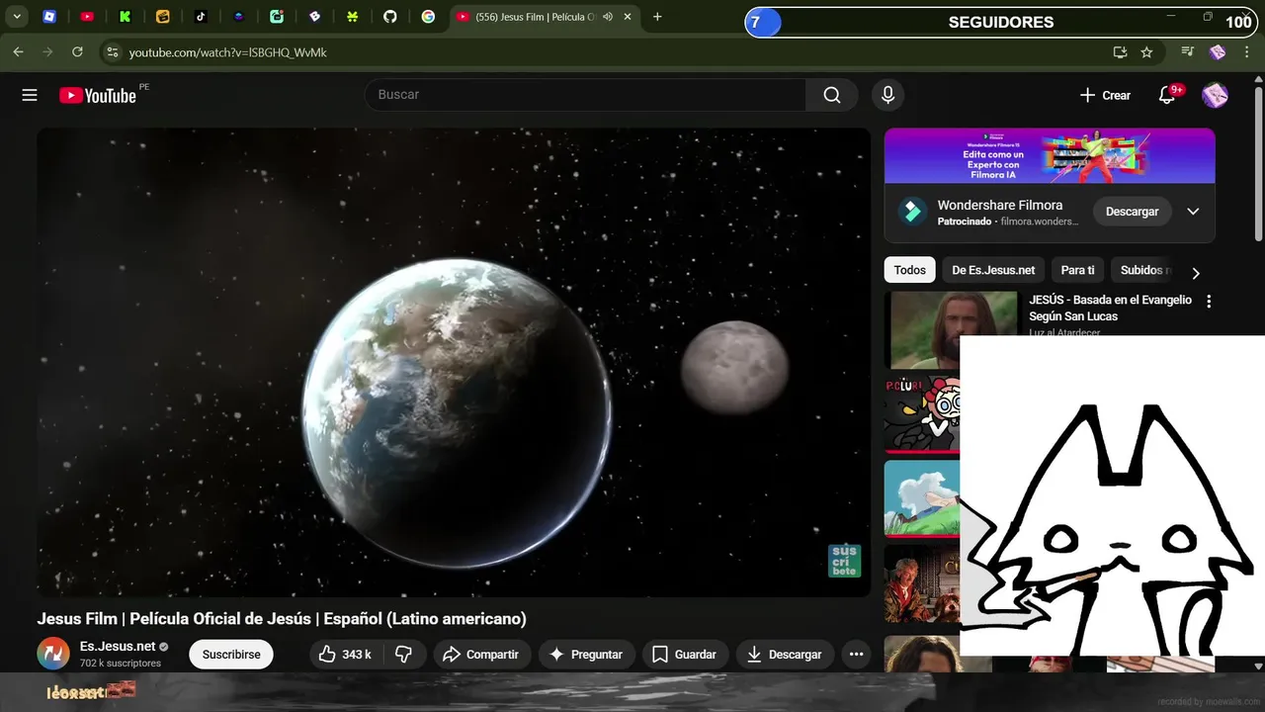The height and width of the screenshot is (712, 1265).
Task: Click in the Buscar search field
Action: (585, 95)
